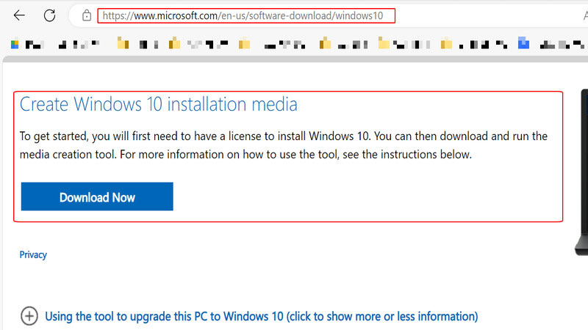The height and width of the screenshot is (330, 588).
Task: Click the microsoft.com URL in address bar
Action: coord(243,15)
